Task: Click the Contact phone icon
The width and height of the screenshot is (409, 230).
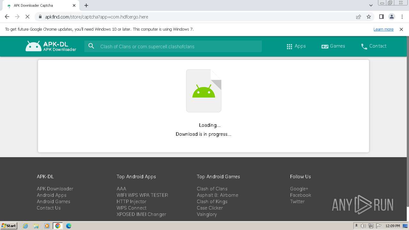Action: [364, 47]
